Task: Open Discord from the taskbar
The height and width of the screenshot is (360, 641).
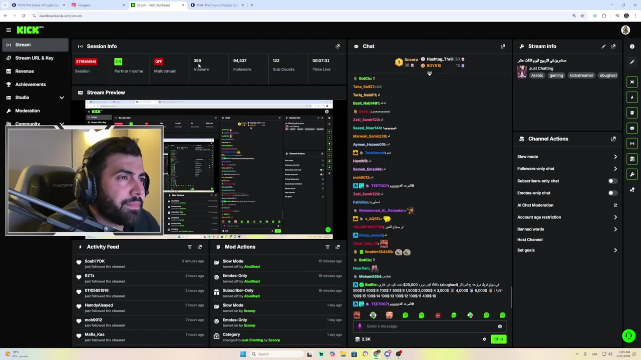Action: [x=388, y=354]
